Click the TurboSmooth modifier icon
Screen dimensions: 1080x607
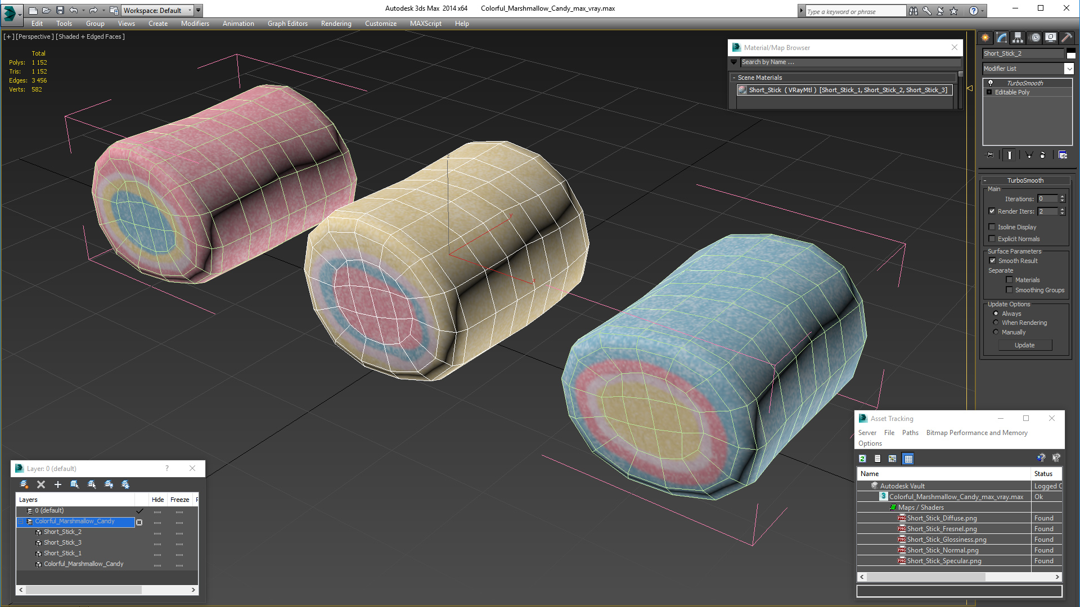click(990, 83)
